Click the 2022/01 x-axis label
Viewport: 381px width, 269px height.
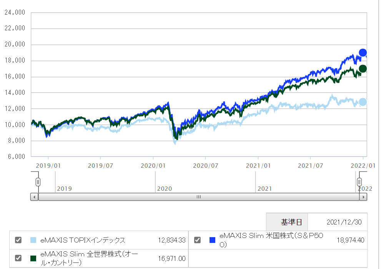(363, 166)
